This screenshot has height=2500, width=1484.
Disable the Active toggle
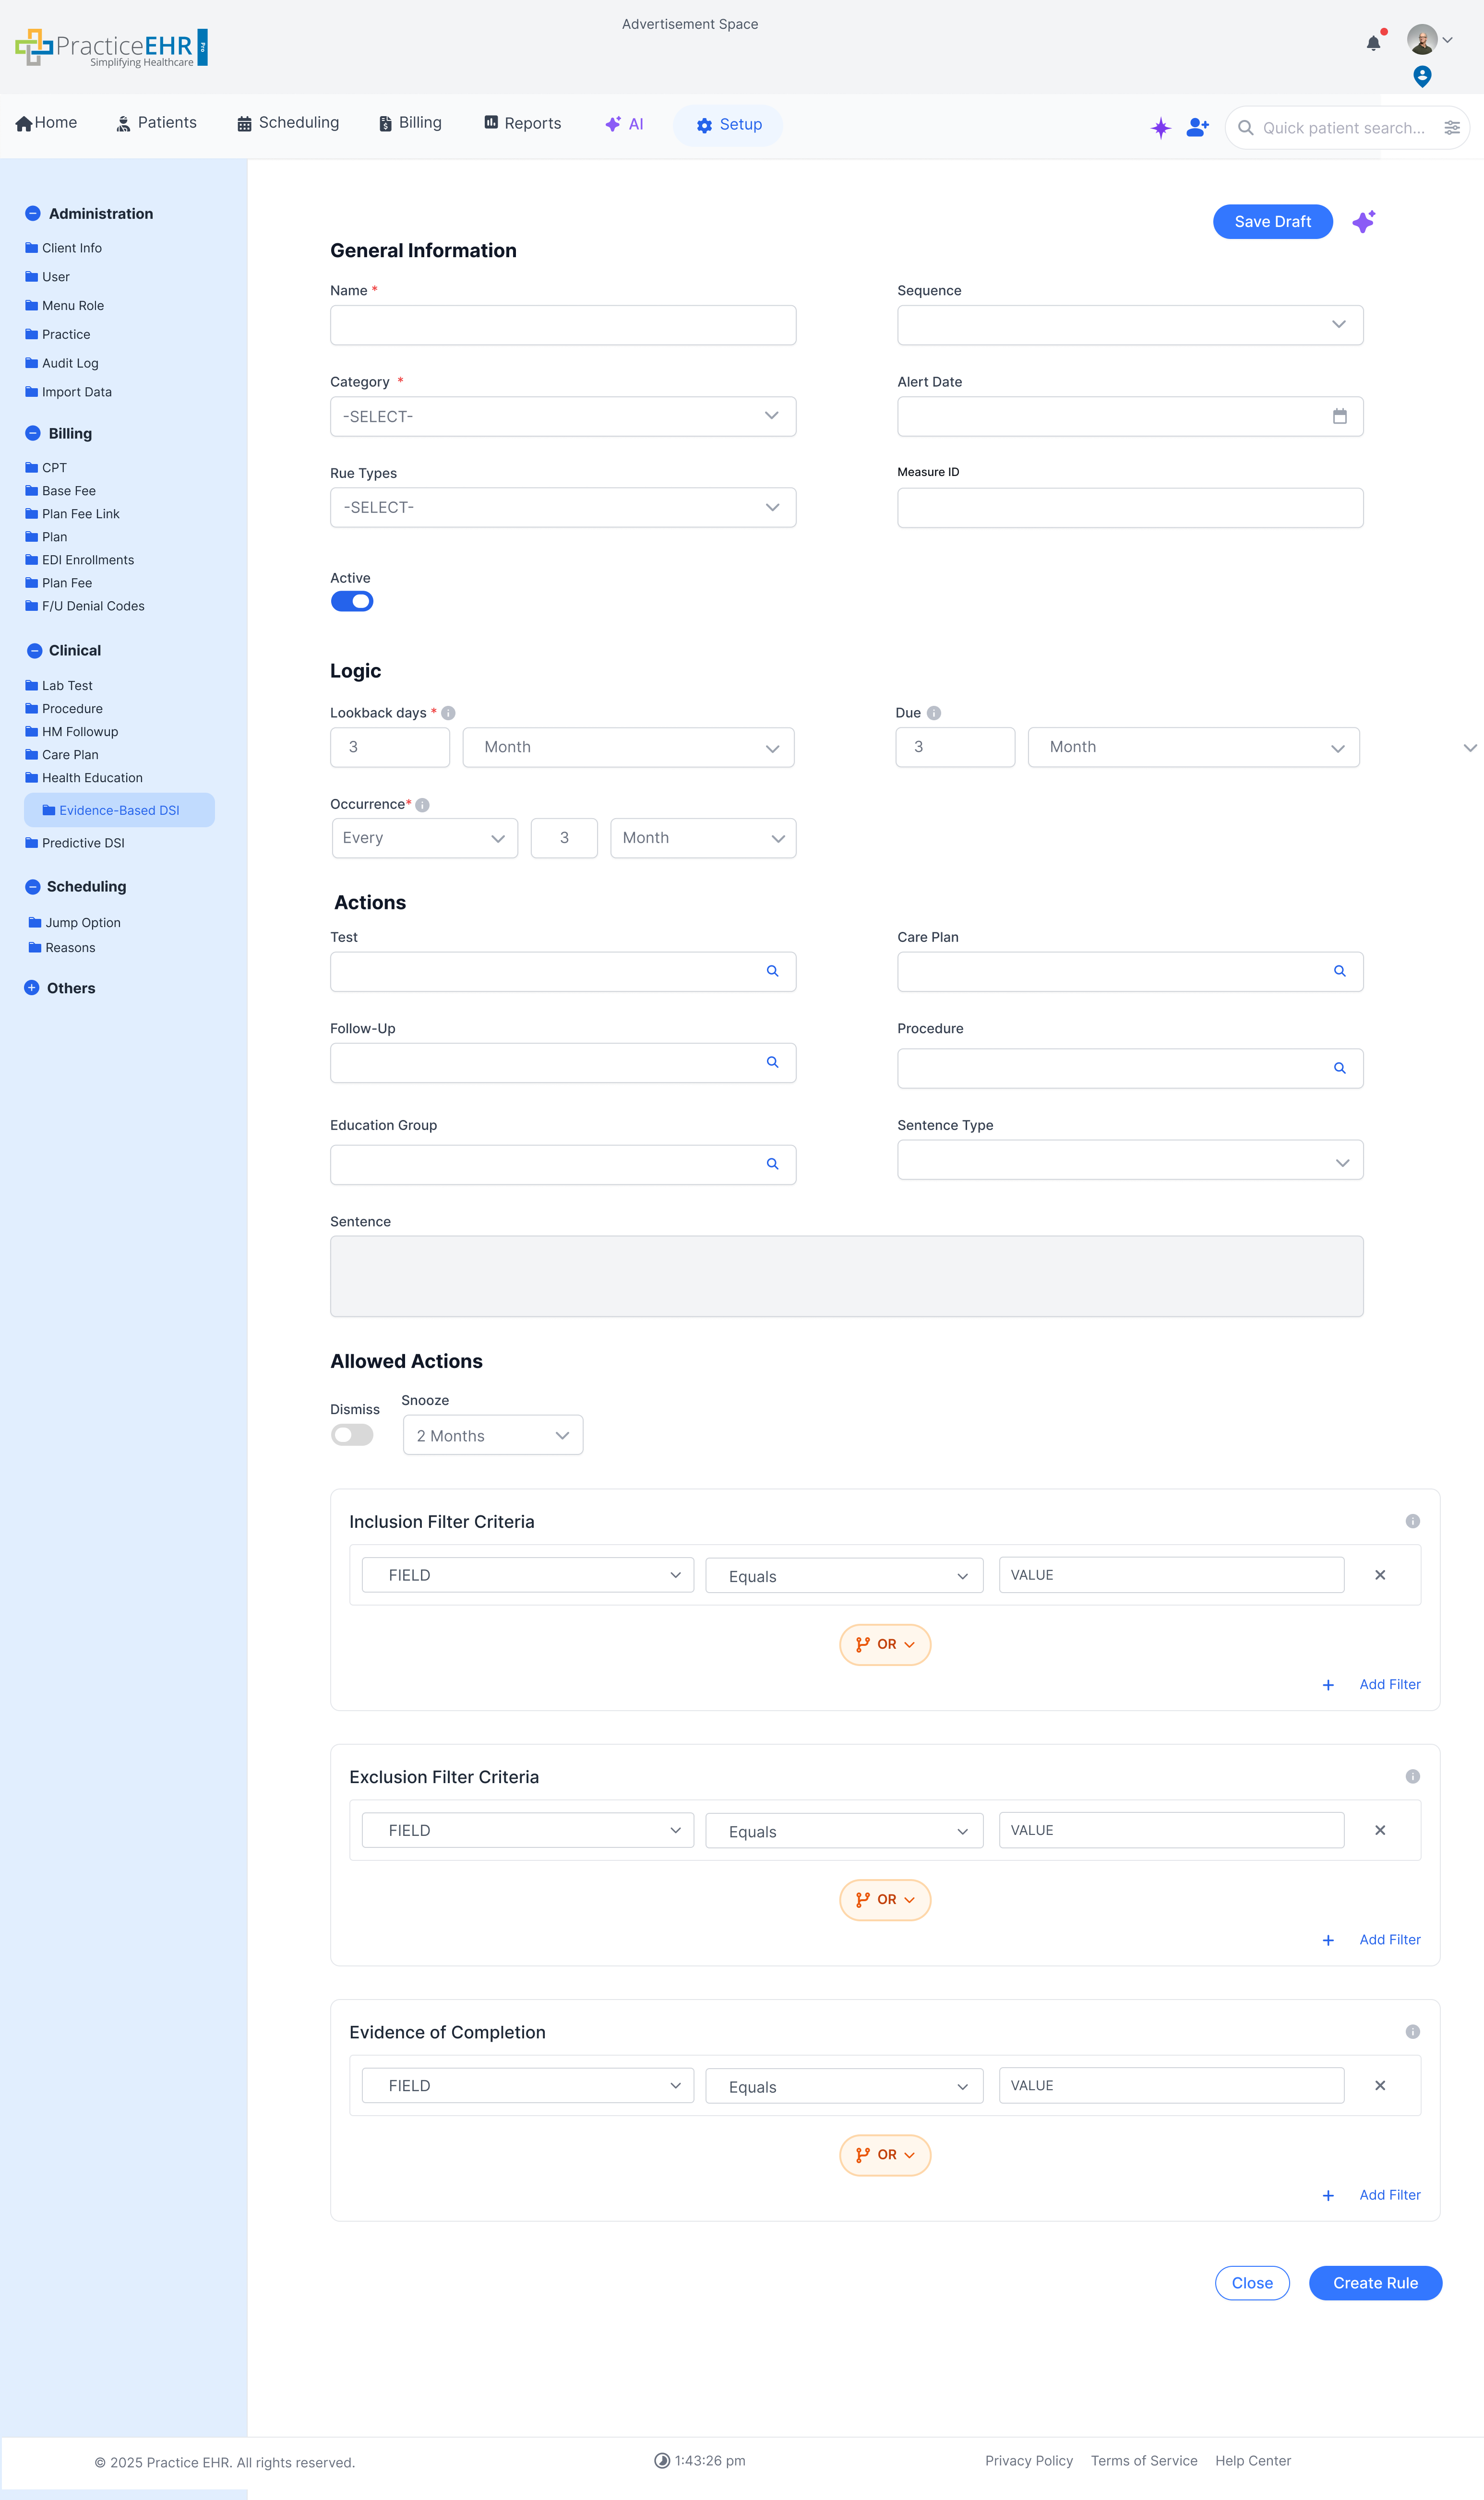click(x=352, y=600)
